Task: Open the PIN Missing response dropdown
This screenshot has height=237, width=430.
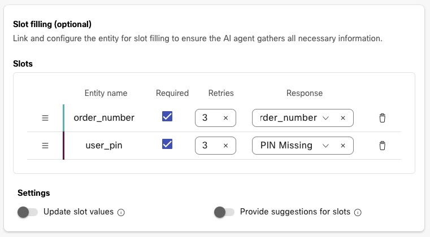Action: coord(325,146)
